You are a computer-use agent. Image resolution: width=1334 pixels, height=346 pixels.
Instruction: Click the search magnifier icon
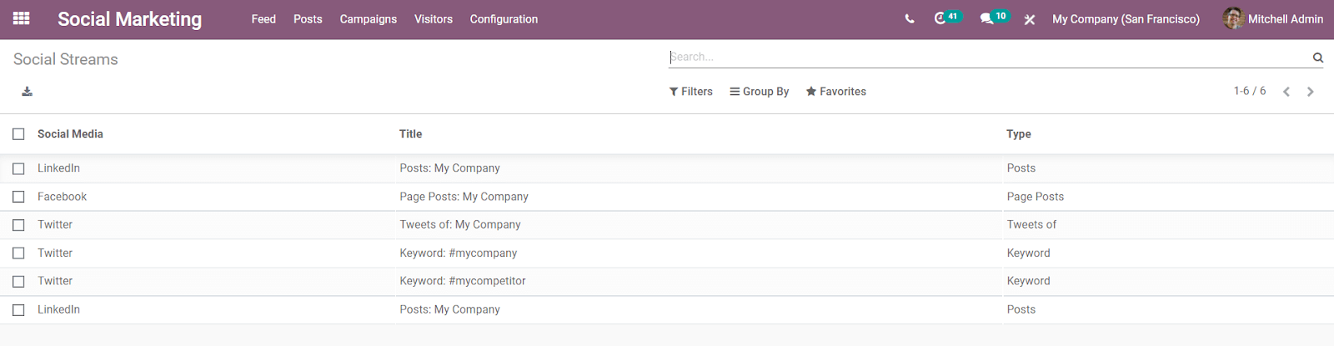(1318, 58)
